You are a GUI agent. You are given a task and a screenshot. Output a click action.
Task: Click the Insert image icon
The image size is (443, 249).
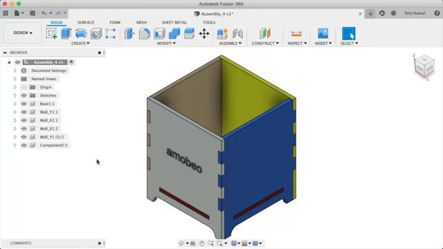pyautogui.click(x=323, y=33)
